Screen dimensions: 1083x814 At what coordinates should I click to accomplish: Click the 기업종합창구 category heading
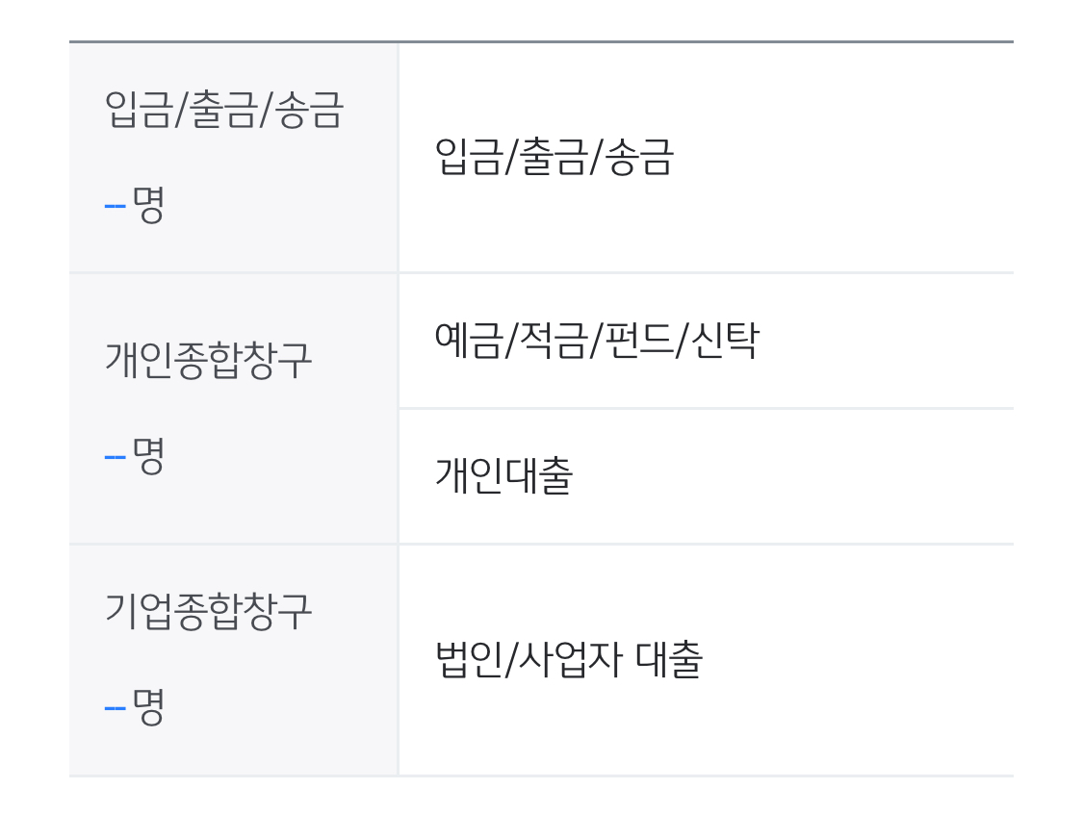click(208, 611)
